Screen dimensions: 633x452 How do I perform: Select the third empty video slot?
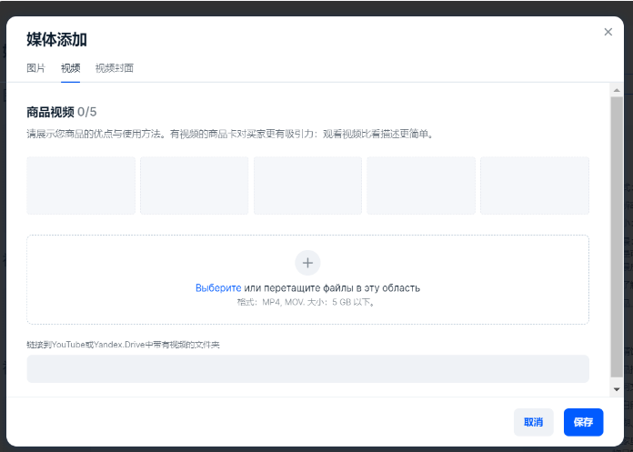[307, 186]
